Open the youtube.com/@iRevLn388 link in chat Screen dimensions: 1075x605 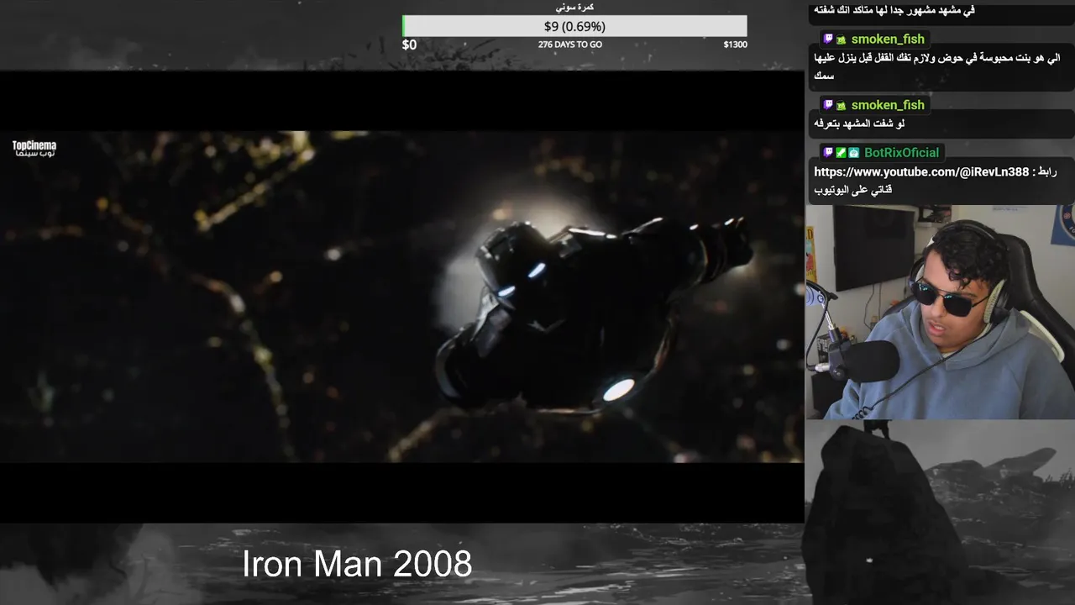click(x=921, y=171)
